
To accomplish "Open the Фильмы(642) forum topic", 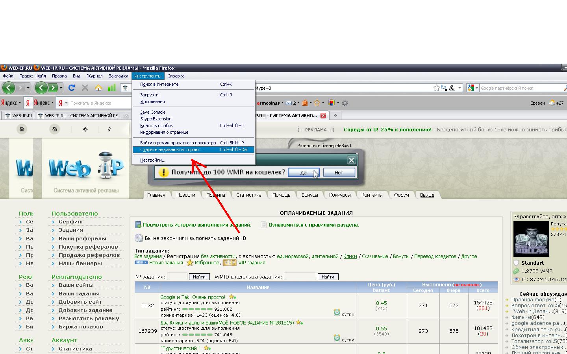I will pos(528,317).
